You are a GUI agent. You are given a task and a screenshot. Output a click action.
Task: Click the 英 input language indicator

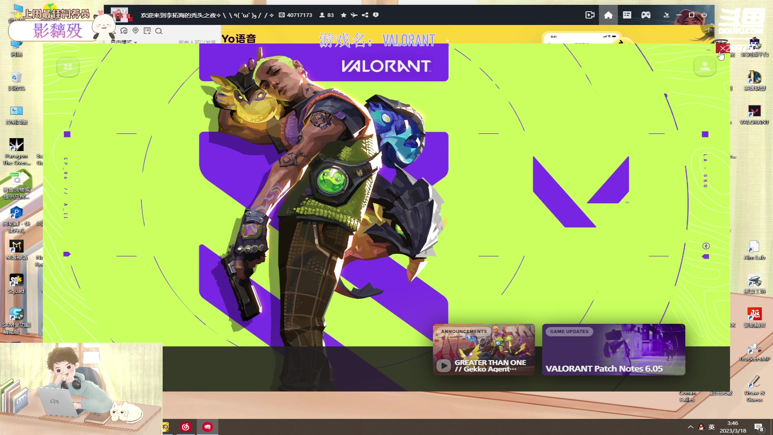tap(711, 427)
